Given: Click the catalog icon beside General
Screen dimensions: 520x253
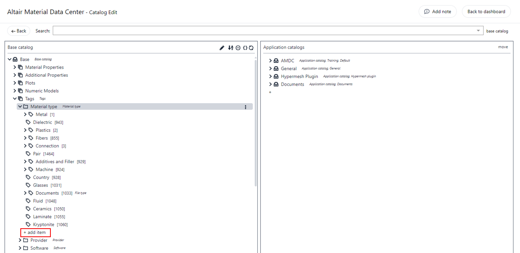Looking at the screenshot, I should (x=276, y=69).
